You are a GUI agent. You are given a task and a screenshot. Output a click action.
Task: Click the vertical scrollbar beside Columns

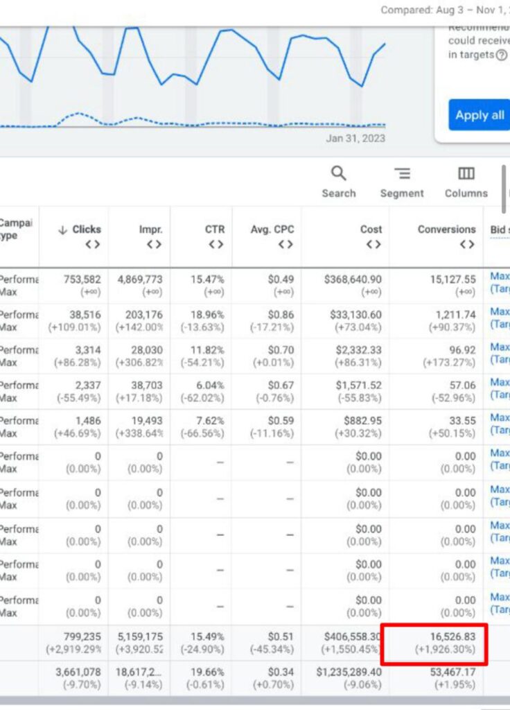tap(504, 189)
